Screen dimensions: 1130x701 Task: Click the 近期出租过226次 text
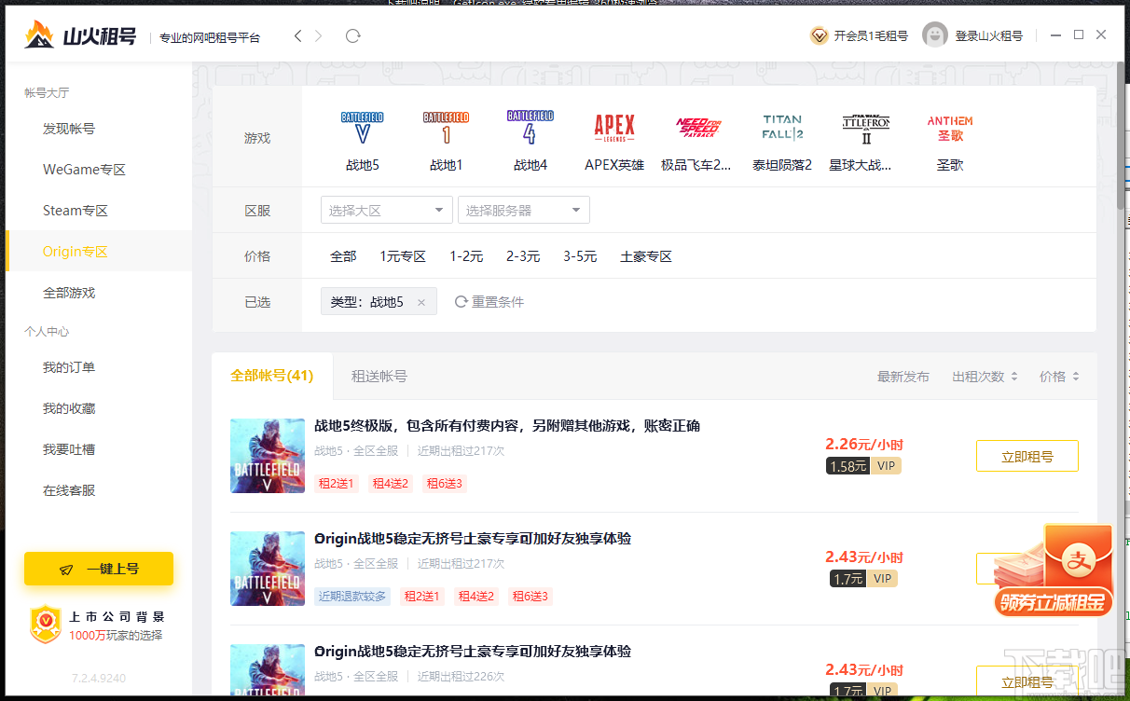[461, 676]
